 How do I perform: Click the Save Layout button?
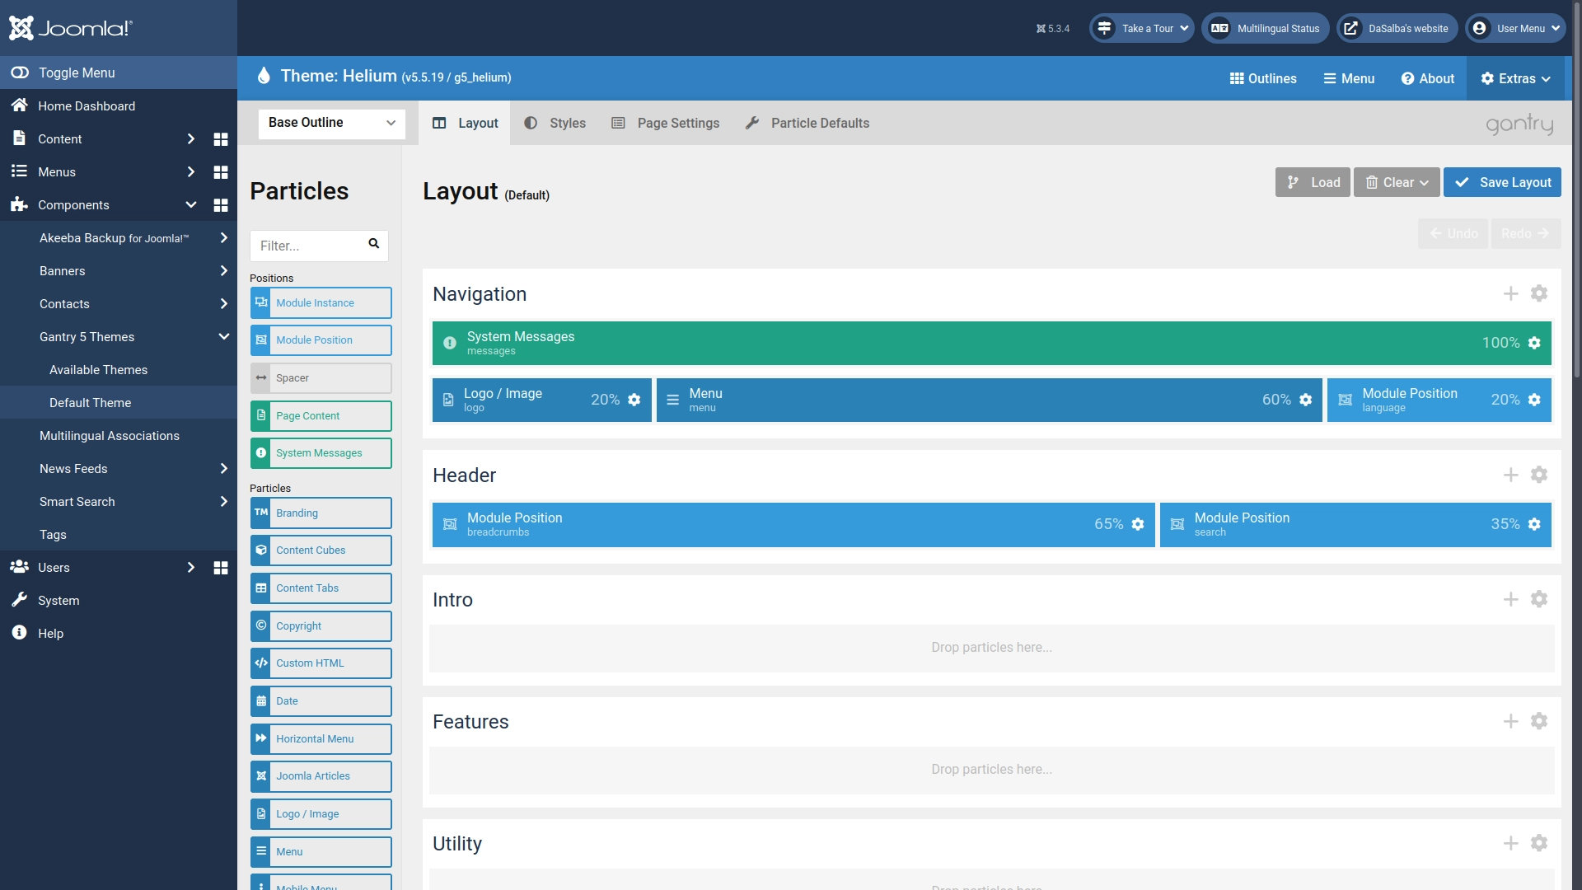[x=1502, y=182]
